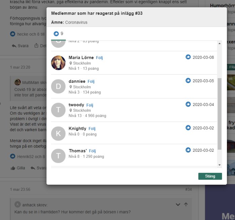Click the like icon next to 2020-03-08
This screenshot has width=235, height=220.
pos(188,57)
